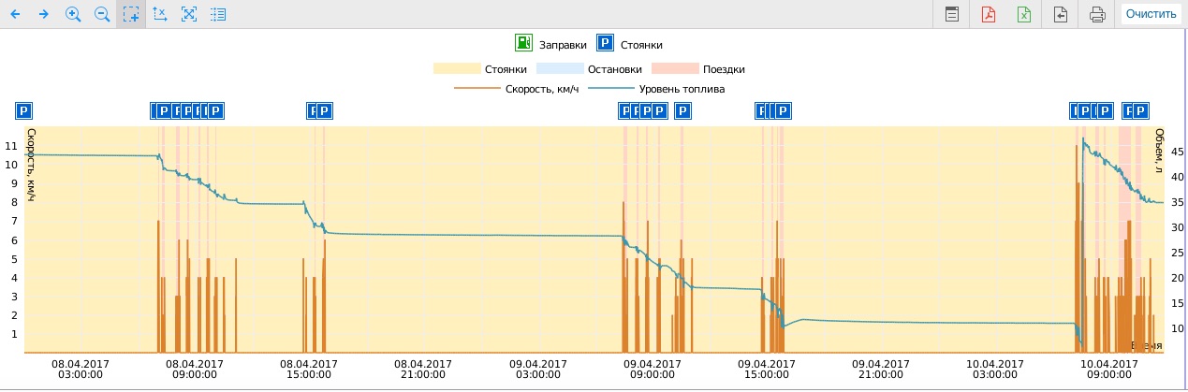The height and width of the screenshot is (392, 1188).
Task: Toggle the Заправки markers in legend
Action: [551, 44]
